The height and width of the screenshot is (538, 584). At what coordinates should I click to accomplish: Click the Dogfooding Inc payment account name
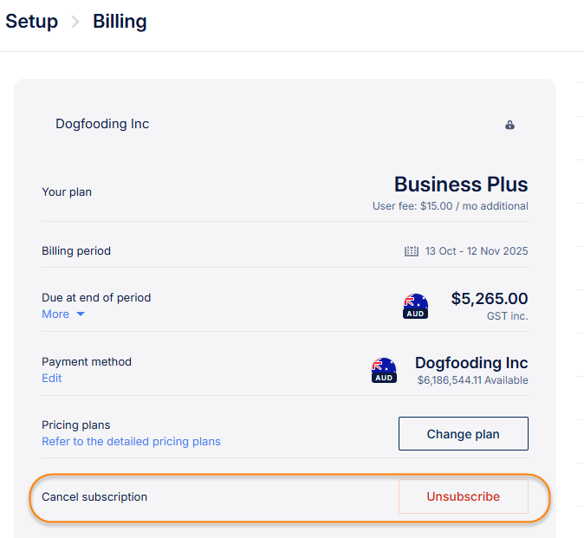point(470,363)
